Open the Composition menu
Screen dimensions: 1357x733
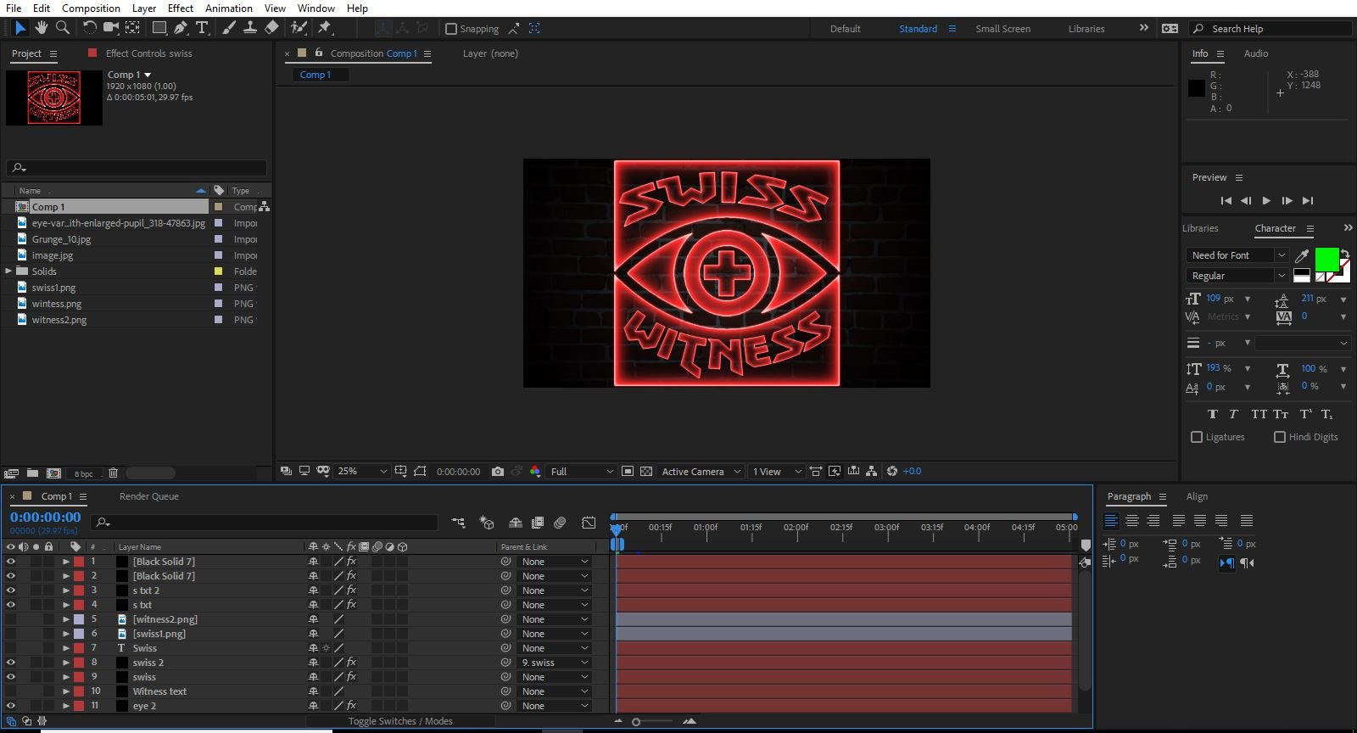click(91, 8)
